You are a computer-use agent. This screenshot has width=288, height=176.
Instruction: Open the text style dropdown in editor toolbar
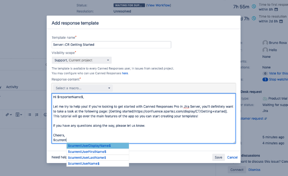click(19, 115)
